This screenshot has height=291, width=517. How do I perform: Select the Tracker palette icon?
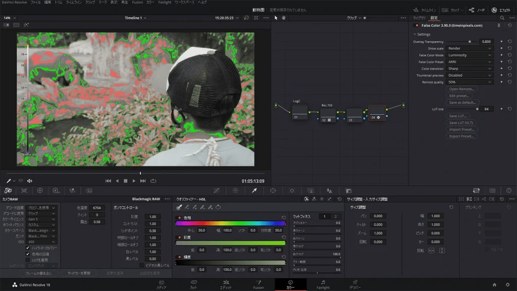292,190
